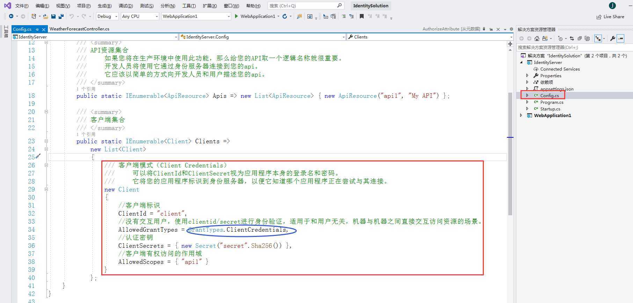Open Properties with the wrench icon
The width and height of the screenshot is (633, 303).
tap(612, 38)
